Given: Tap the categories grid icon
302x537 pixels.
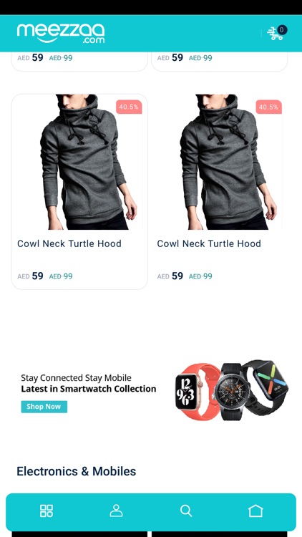Looking at the screenshot, I should [x=47, y=511].
